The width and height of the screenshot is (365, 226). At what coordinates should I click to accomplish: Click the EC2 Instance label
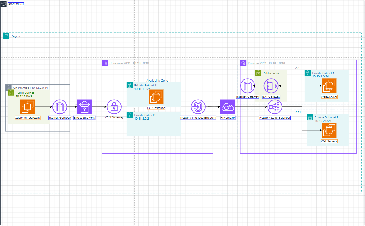click(156, 108)
